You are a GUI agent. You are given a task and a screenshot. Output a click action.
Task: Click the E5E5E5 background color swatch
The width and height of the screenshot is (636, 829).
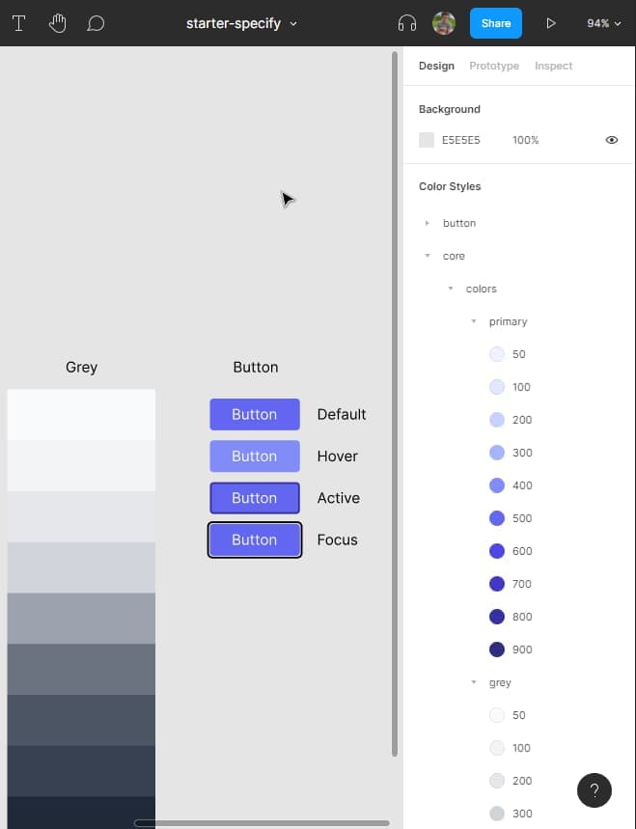coord(427,140)
